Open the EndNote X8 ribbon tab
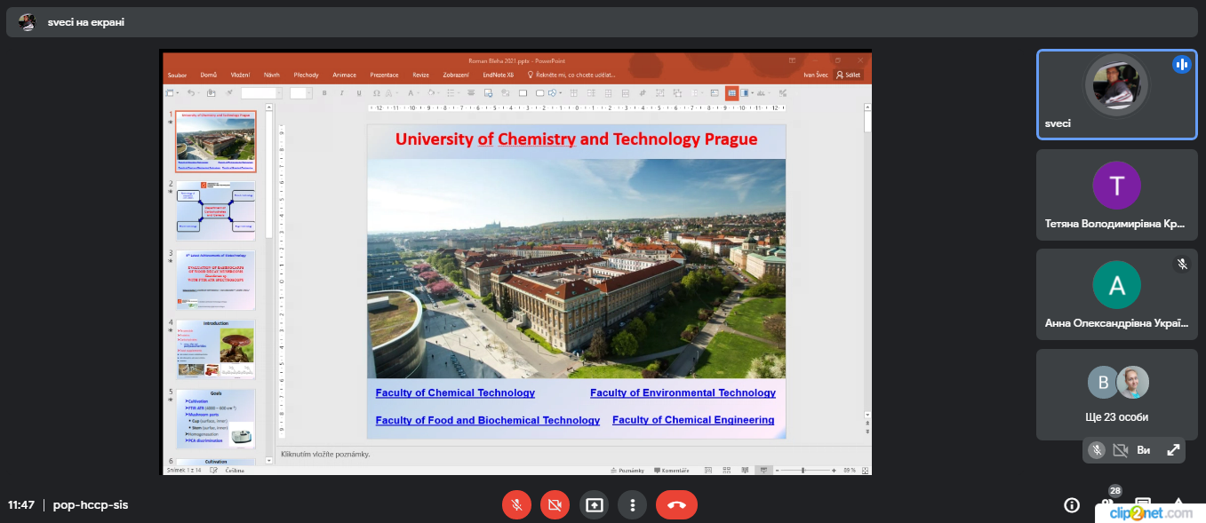The height and width of the screenshot is (523, 1206). pyautogui.click(x=498, y=75)
